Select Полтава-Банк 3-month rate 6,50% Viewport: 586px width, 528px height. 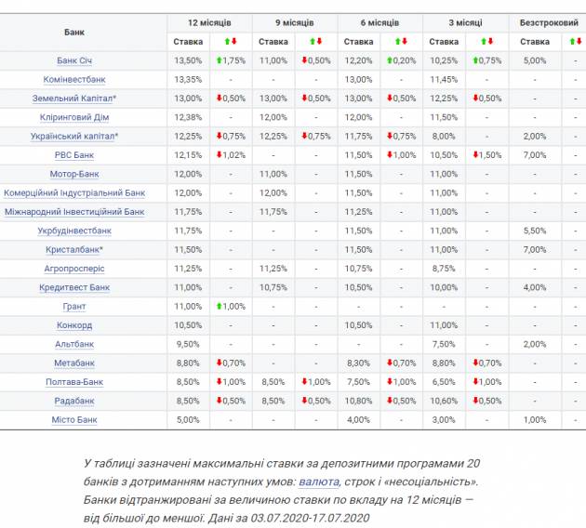pyautogui.click(x=444, y=382)
